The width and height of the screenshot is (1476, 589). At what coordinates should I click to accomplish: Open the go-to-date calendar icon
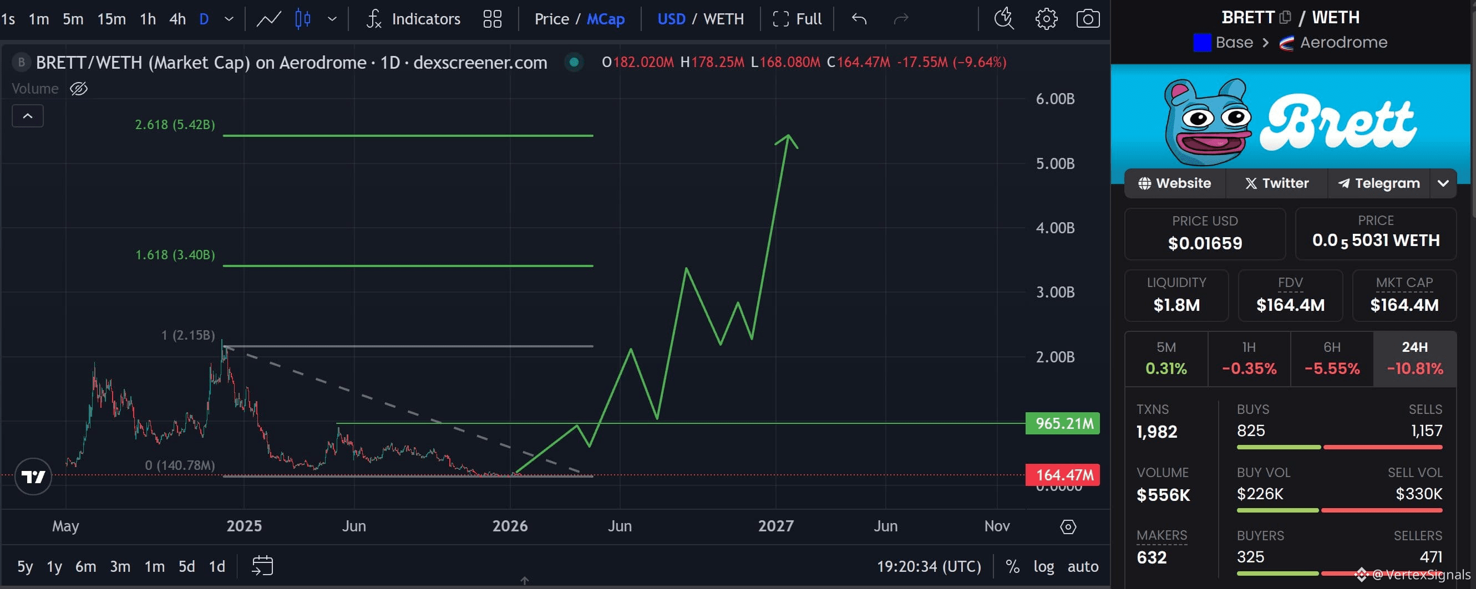[x=262, y=566]
